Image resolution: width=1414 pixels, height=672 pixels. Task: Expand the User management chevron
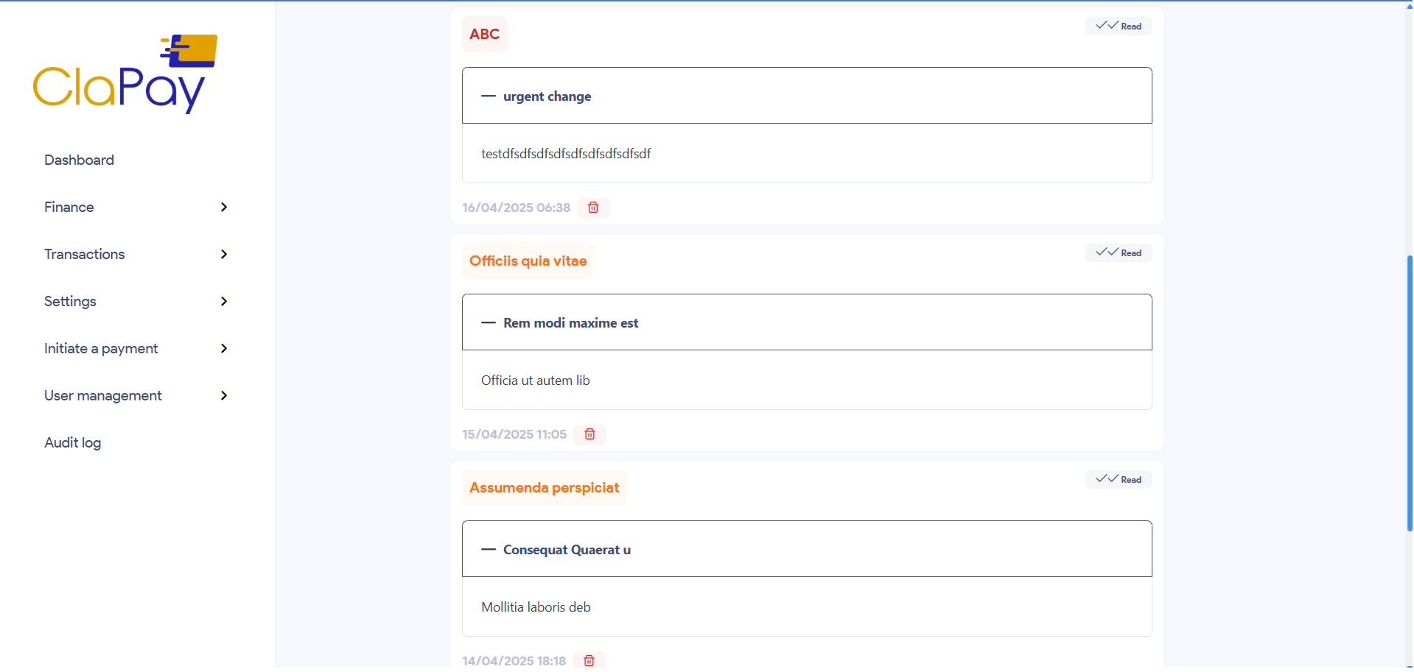224,396
